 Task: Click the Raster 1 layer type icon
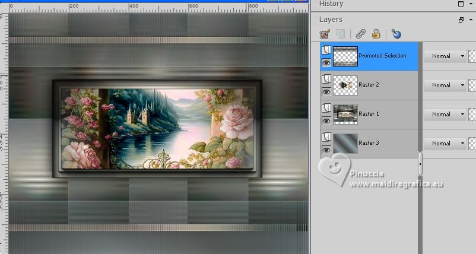pyautogui.click(x=326, y=108)
